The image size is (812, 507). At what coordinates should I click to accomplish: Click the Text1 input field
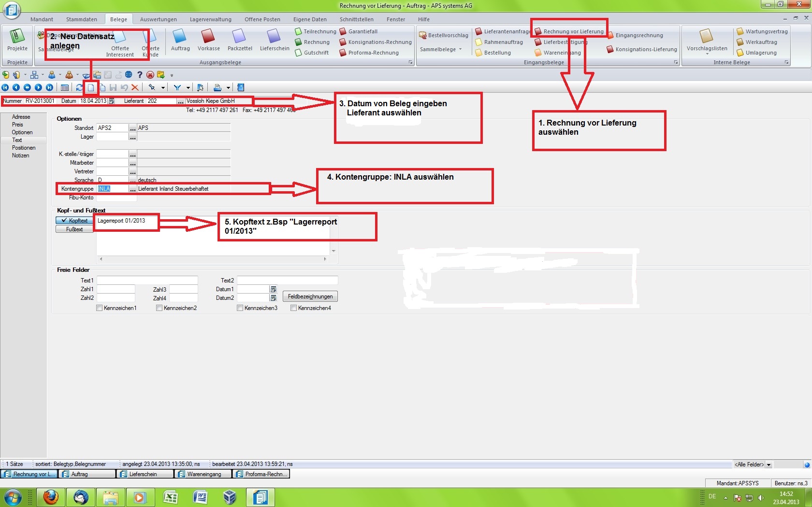[147, 281]
